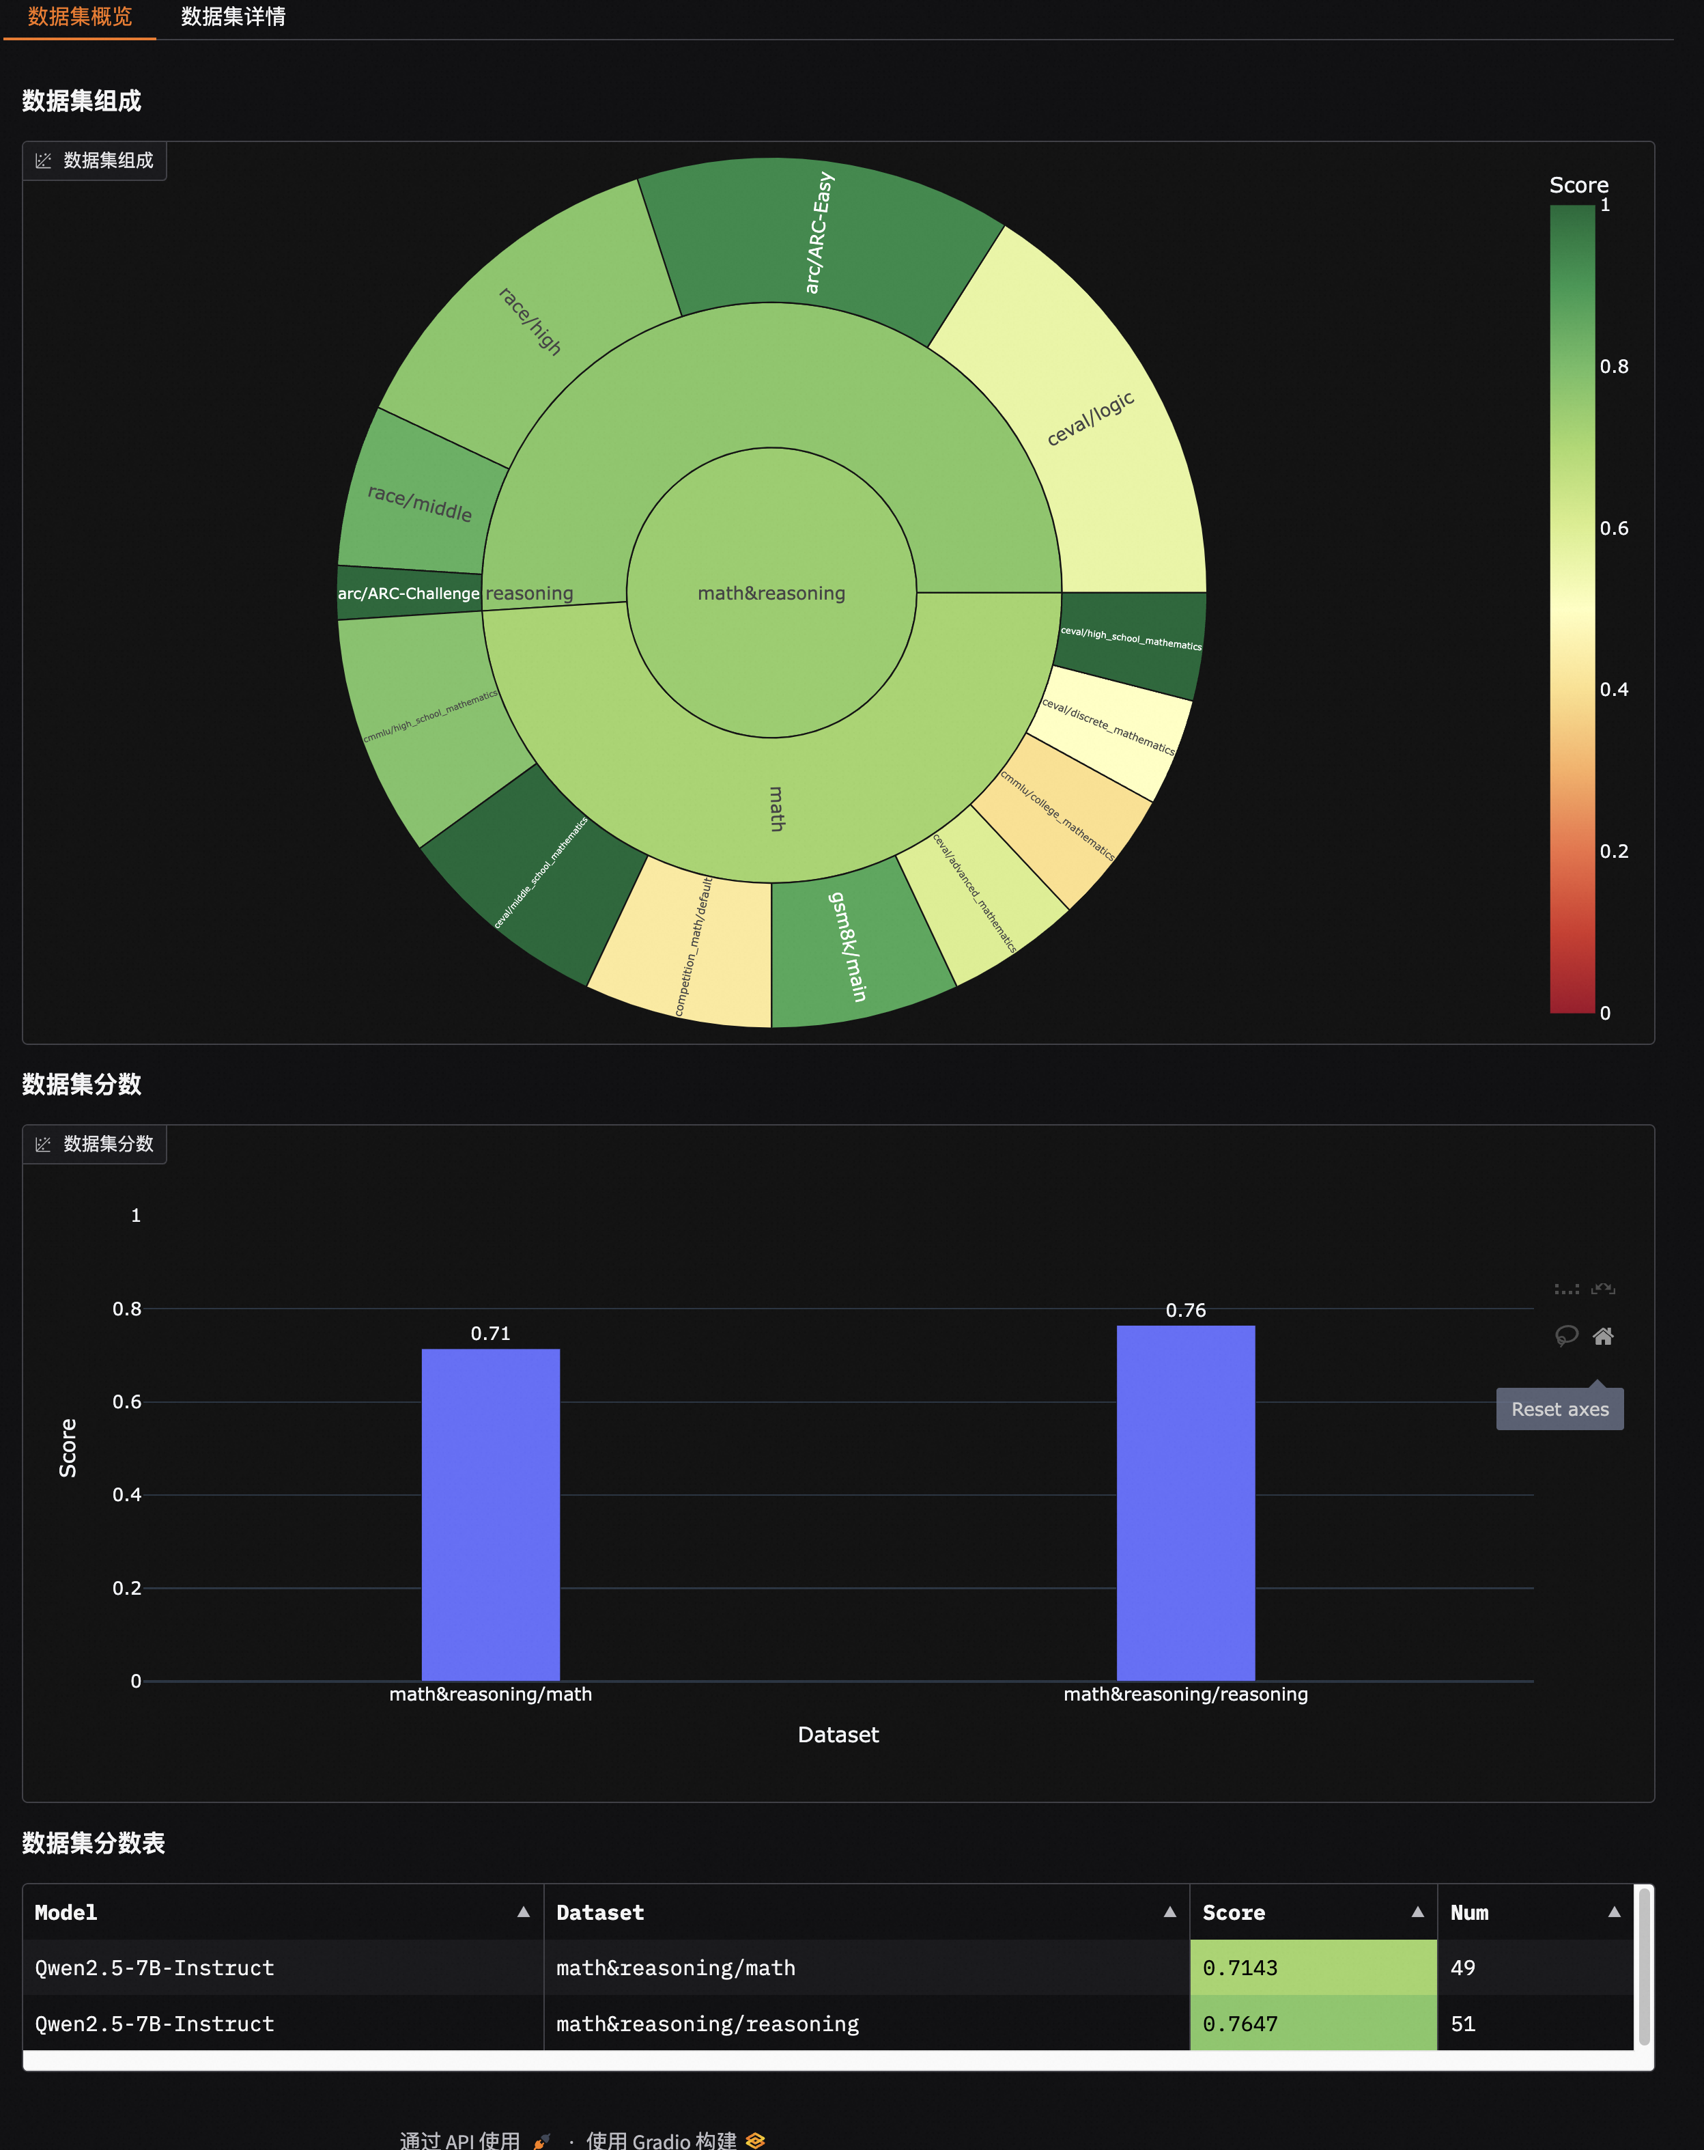Screen dimensions: 1704x2150
Task: Click the Gradio logo icon in footer
Action: tap(755, 2141)
